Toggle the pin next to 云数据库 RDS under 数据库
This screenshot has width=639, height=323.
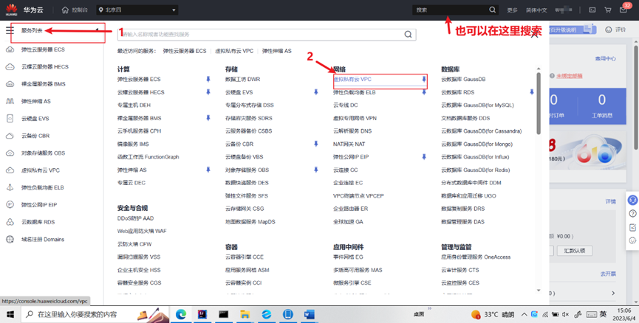pos(531,92)
